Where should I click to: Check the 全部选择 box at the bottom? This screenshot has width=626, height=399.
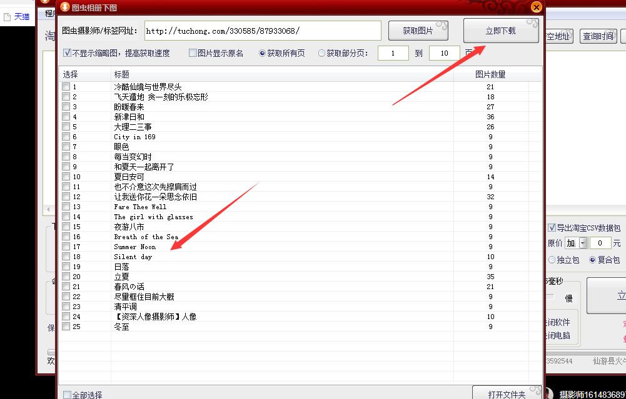click(x=66, y=394)
